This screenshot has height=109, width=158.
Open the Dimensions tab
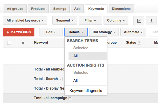tap(121, 9)
